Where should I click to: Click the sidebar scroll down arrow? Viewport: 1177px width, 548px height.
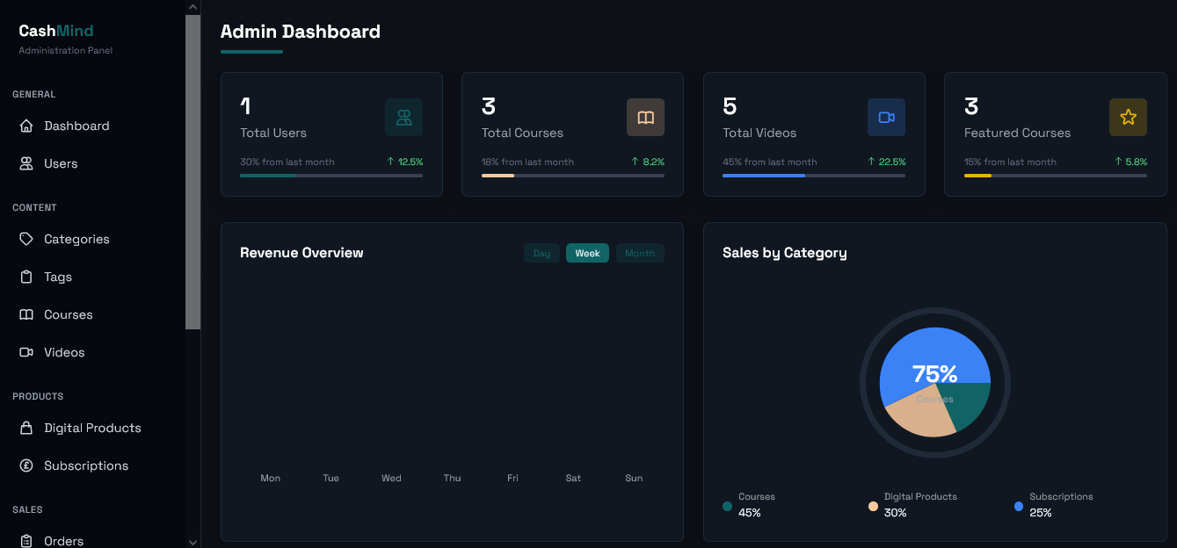pos(193,541)
